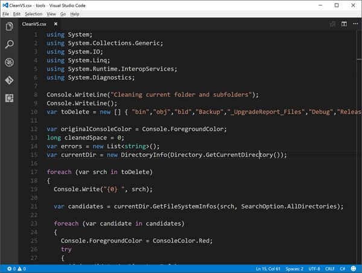This screenshot has width=362, height=273.
Task: Open the Extensions view in activity bar
Action: (x=9, y=98)
